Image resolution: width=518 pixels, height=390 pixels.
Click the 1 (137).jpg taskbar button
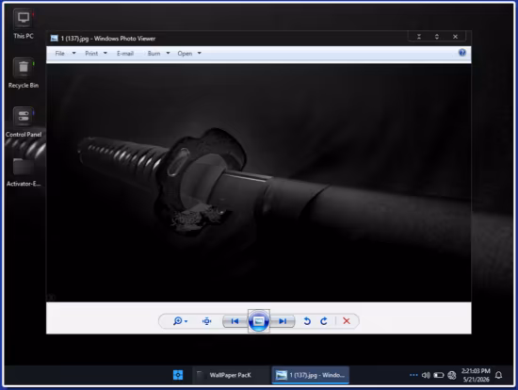pos(310,375)
